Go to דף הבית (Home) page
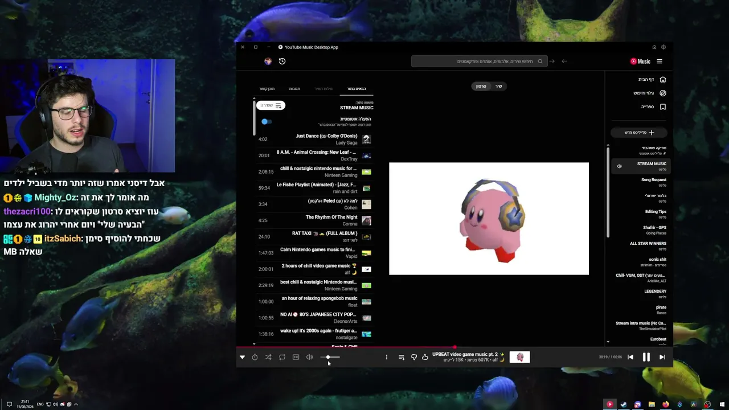Screen dimensions: 729x410 (x=652, y=80)
